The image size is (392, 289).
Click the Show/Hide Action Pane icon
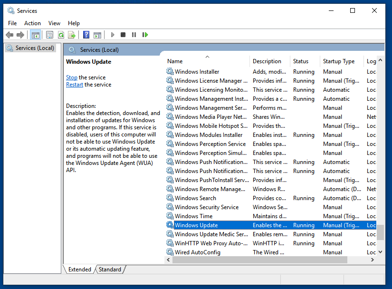[97, 35]
